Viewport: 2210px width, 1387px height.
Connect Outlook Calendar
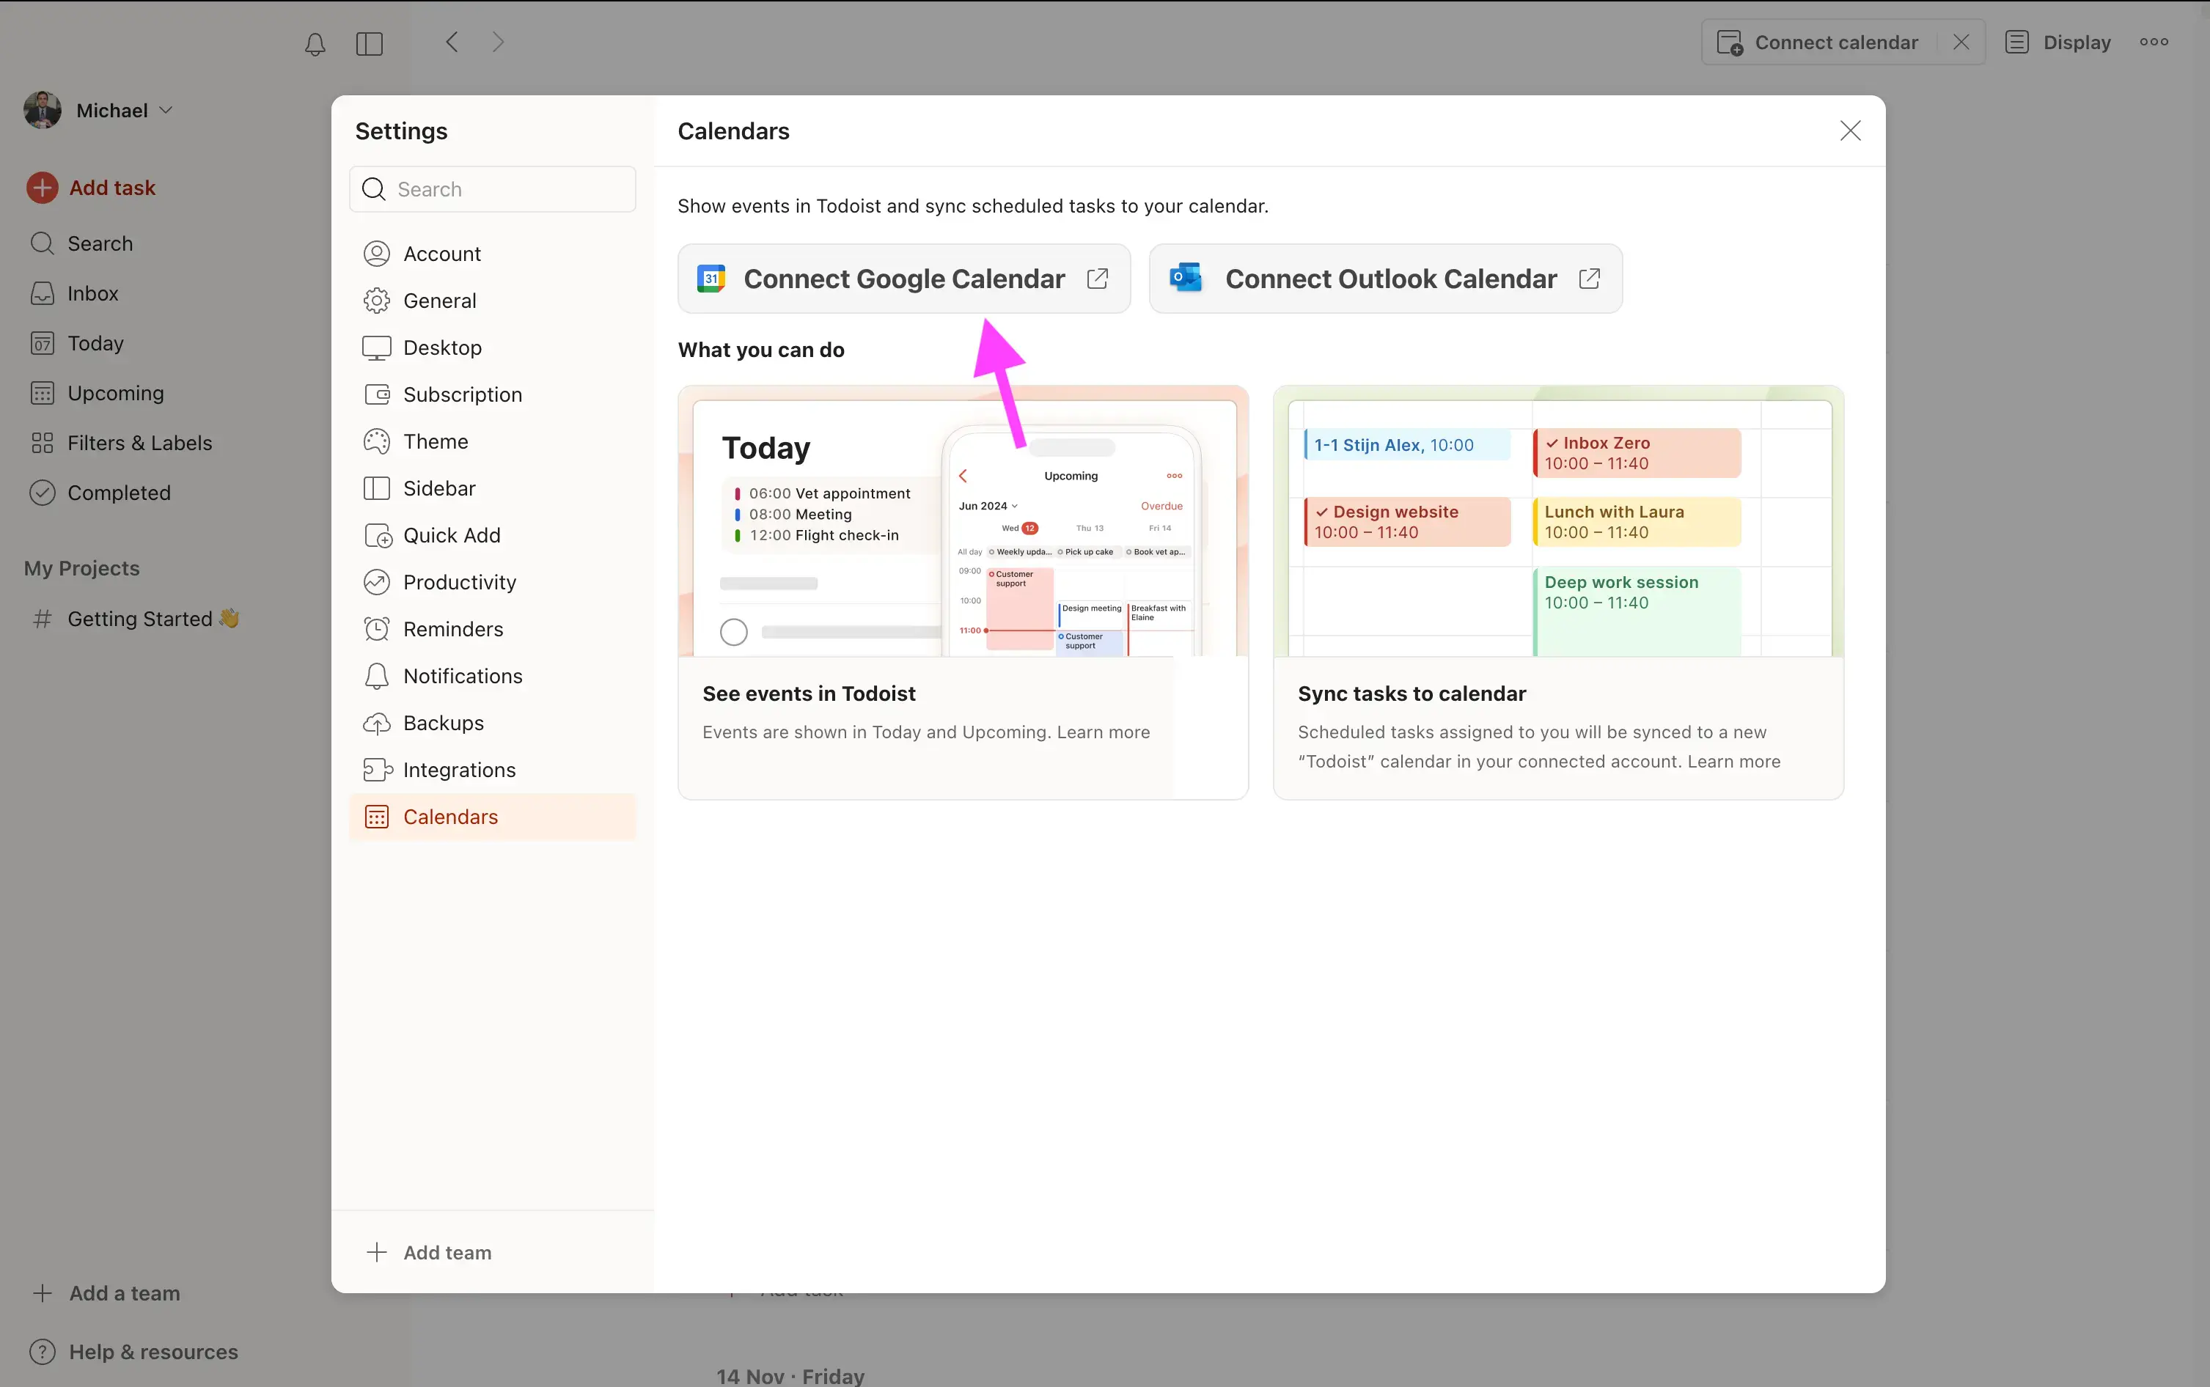pyautogui.click(x=1384, y=278)
